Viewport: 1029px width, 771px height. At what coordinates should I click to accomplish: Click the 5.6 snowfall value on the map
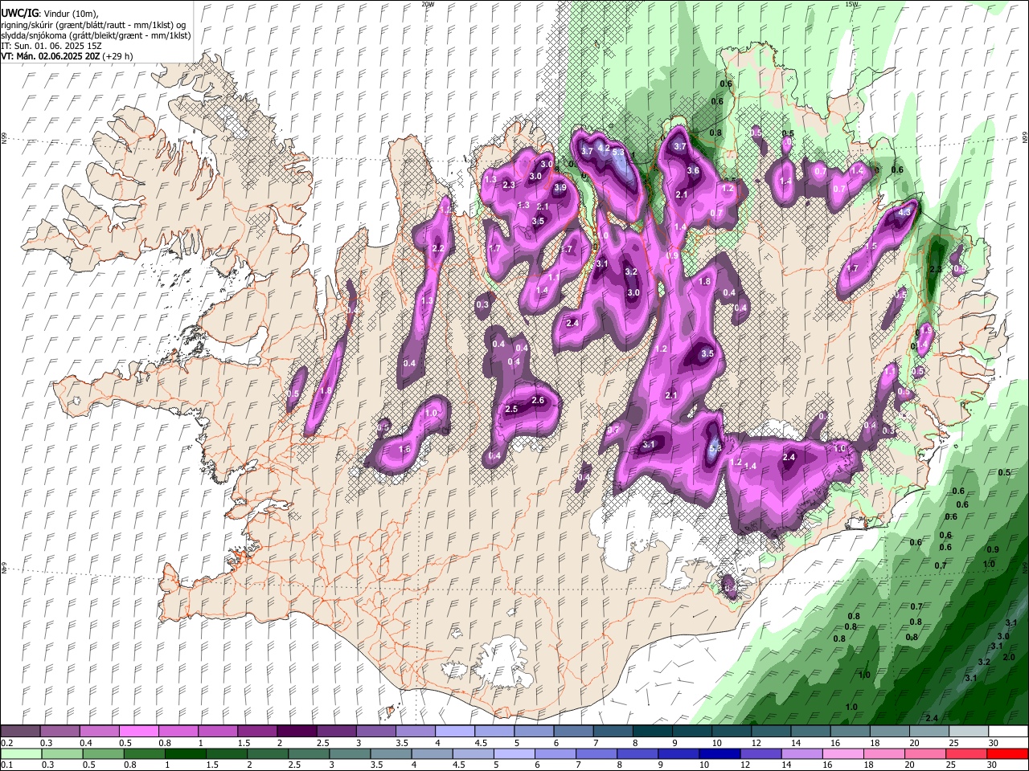click(715, 447)
